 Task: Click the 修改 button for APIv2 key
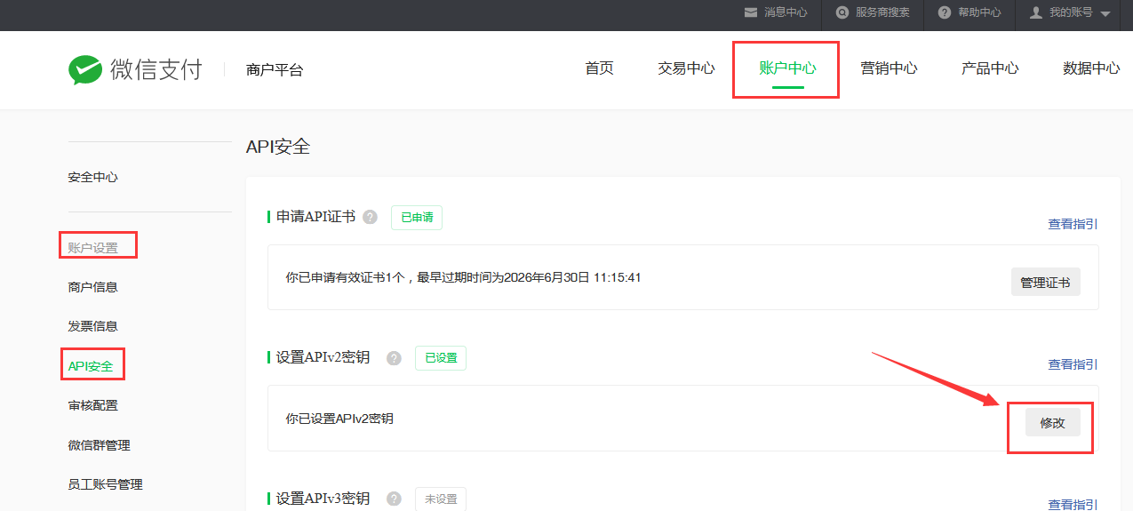[x=1052, y=423]
